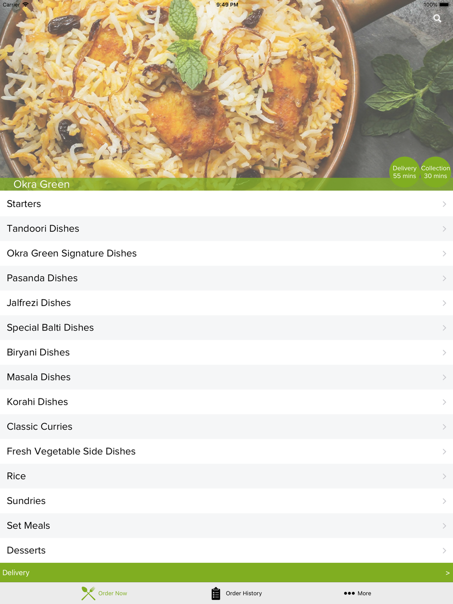Expand the Biryani Dishes chevron arrow

(444, 353)
